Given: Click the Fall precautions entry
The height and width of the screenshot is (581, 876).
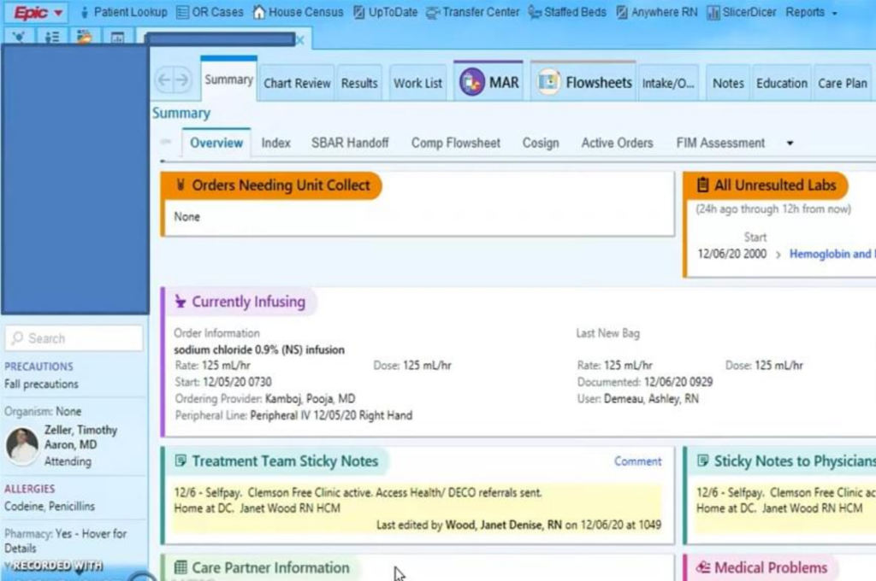Looking at the screenshot, I should [41, 384].
